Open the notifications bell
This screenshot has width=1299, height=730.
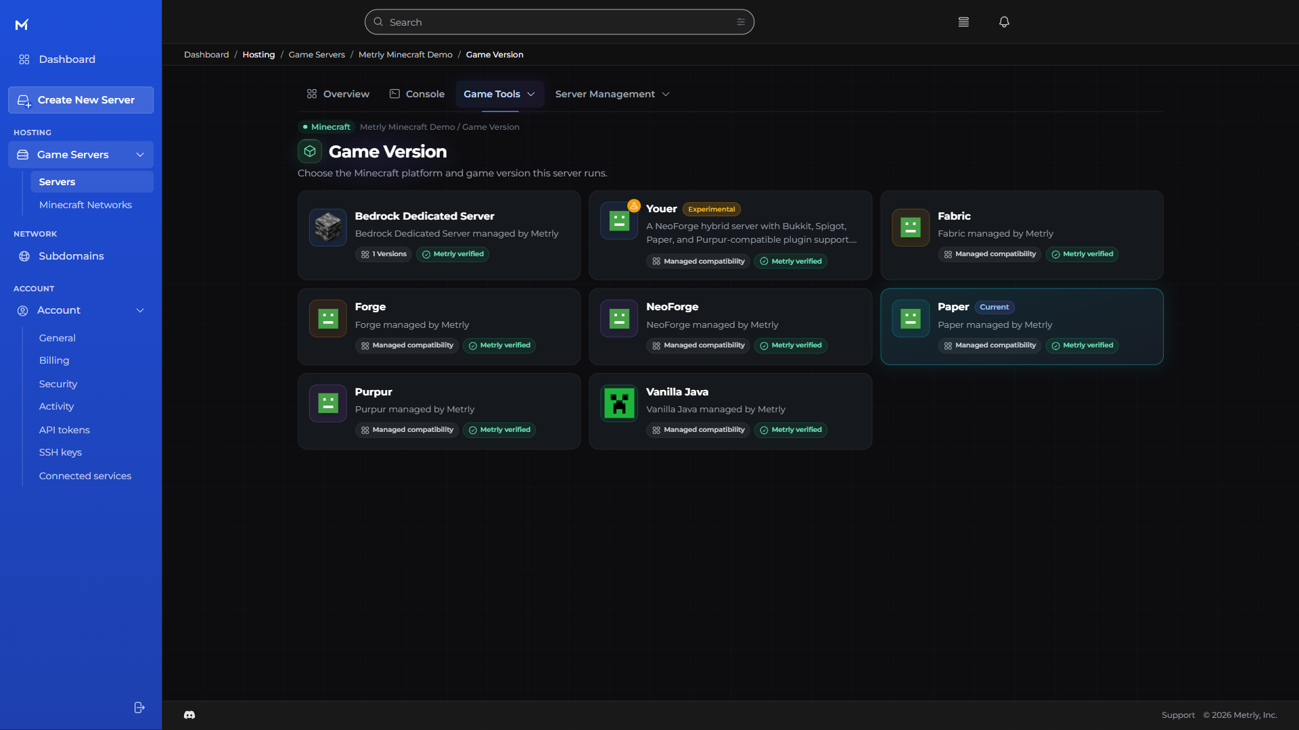pos(1004,22)
